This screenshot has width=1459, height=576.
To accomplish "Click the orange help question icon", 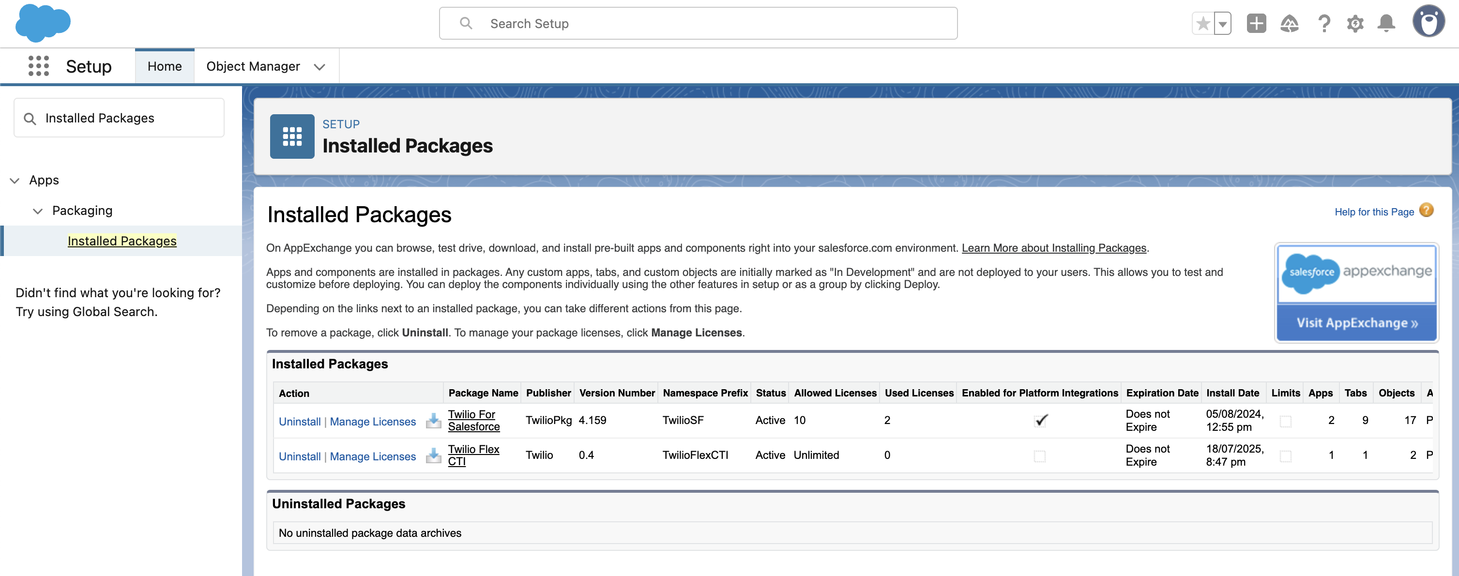I will pos(1426,210).
